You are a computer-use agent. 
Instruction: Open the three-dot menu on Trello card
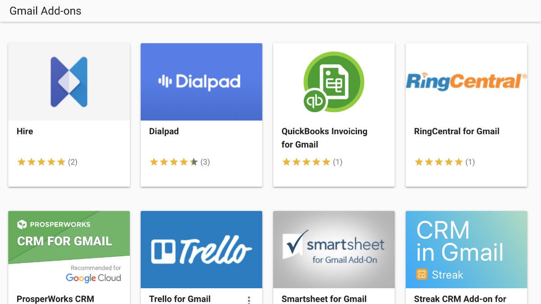(x=249, y=299)
